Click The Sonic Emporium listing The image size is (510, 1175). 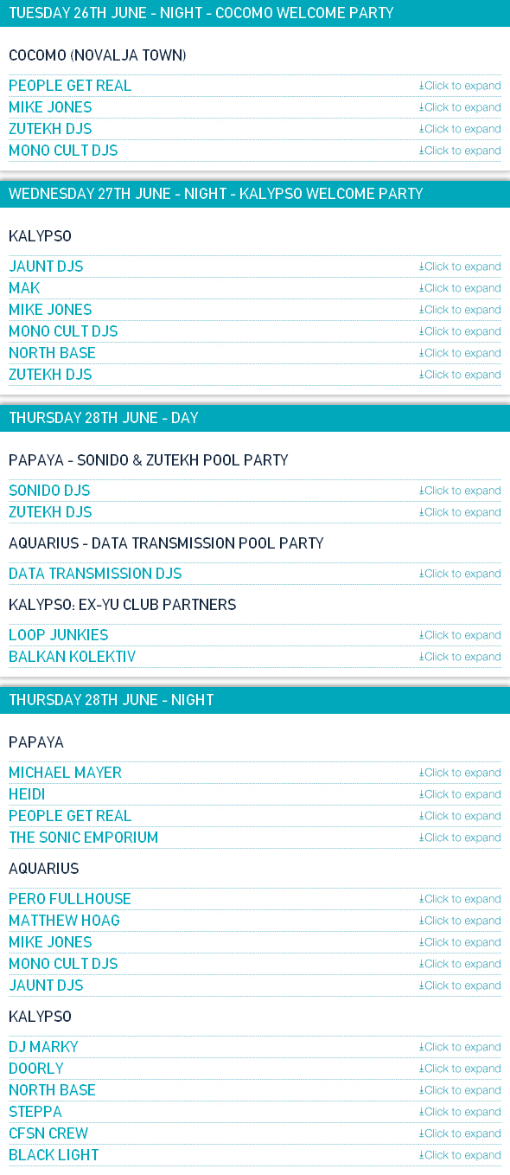coord(84,838)
